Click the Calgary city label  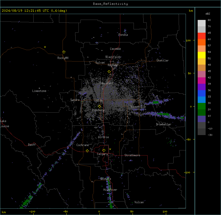coord(102,154)
